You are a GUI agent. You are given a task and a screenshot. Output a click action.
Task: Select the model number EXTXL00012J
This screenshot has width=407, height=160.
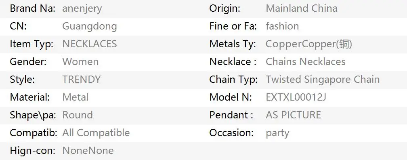[296, 97]
